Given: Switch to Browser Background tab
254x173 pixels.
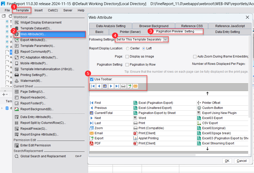Looking at the screenshot, I should [154, 26].
